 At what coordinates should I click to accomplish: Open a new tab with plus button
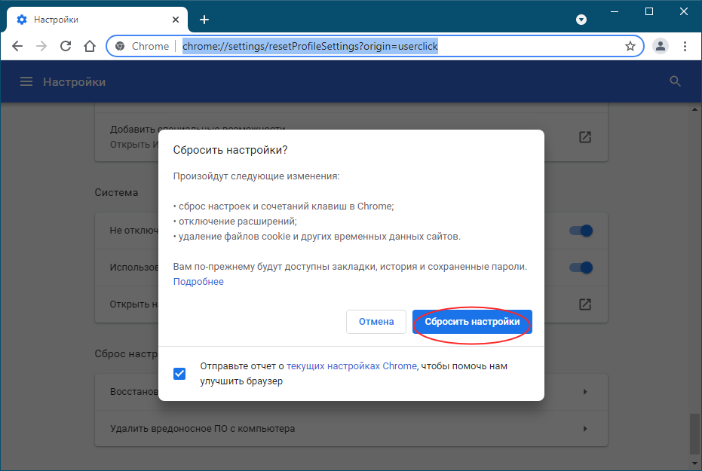pyautogui.click(x=204, y=20)
